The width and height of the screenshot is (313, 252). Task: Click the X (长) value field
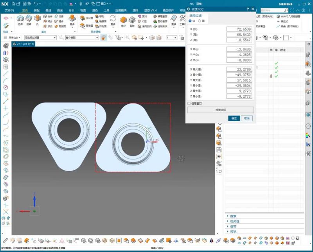click(239, 29)
